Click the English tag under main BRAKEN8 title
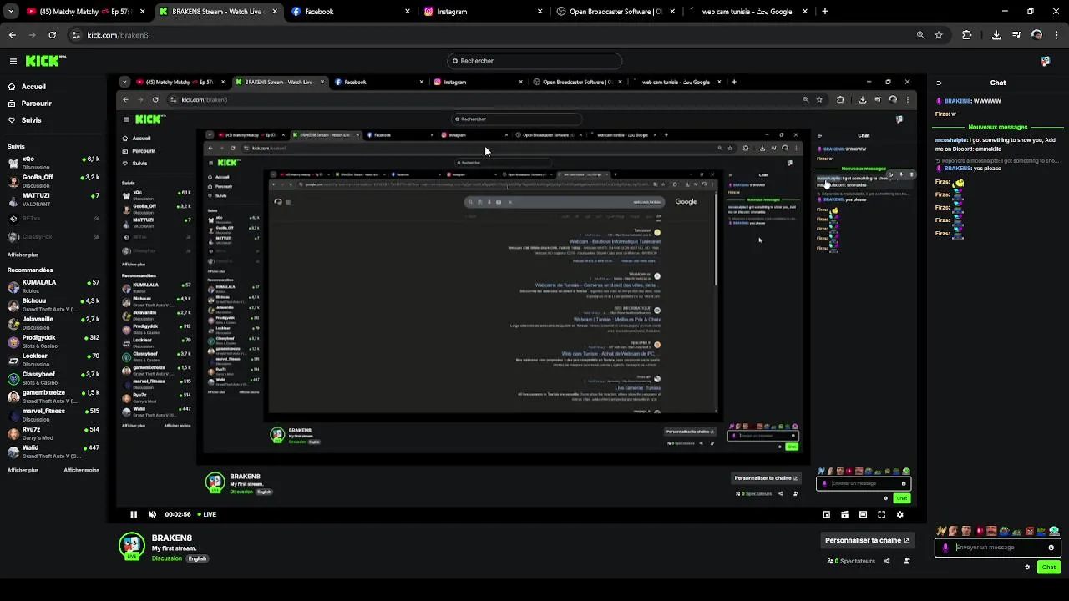The width and height of the screenshot is (1069, 601). (197, 558)
